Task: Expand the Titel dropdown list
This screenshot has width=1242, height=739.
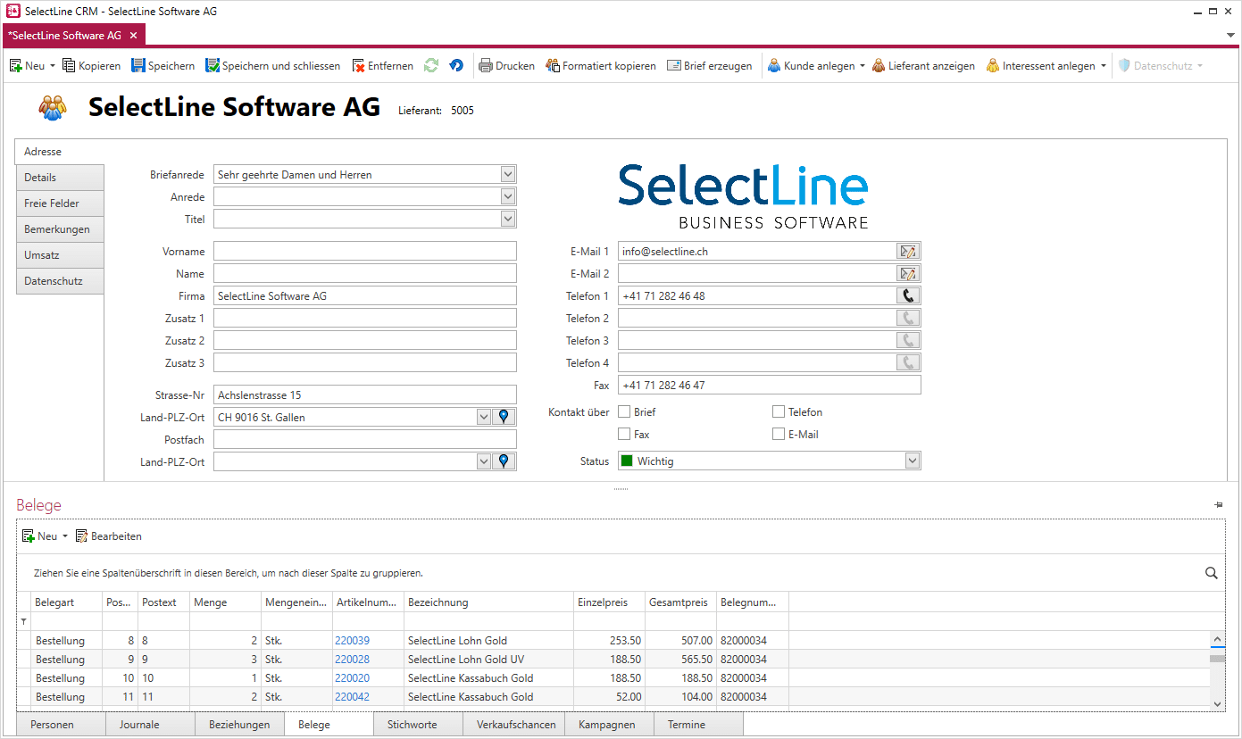Action: tap(507, 220)
